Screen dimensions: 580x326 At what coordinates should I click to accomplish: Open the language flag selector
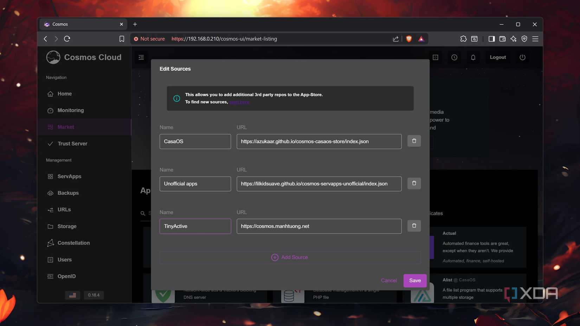(x=72, y=295)
